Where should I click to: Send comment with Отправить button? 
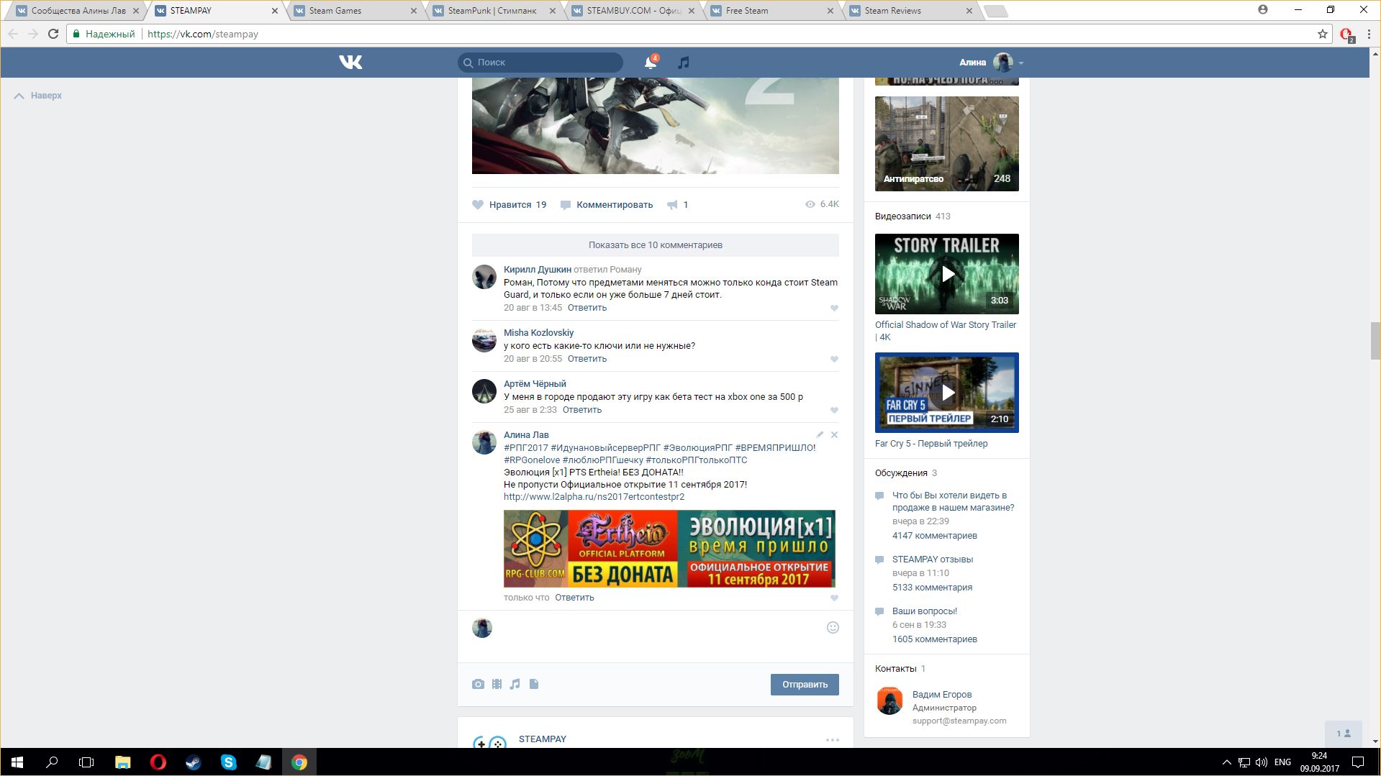coord(805,685)
